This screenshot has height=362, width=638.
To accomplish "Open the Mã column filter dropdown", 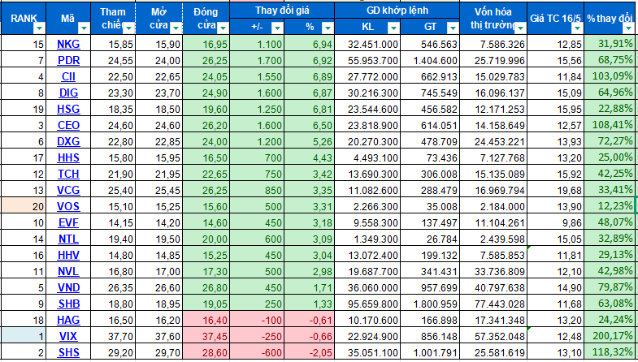I will tap(84, 28).
